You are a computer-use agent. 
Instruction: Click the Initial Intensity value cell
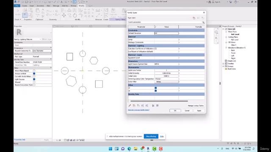coord(166,73)
